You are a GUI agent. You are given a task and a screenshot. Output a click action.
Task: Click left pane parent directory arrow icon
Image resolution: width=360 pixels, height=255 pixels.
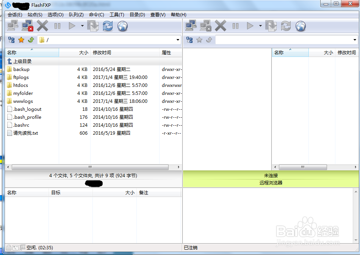point(31,40)
